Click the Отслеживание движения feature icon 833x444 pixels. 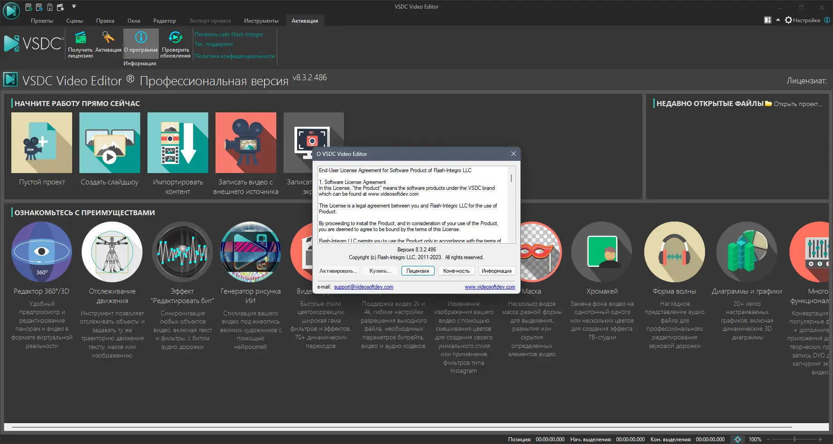112,252
